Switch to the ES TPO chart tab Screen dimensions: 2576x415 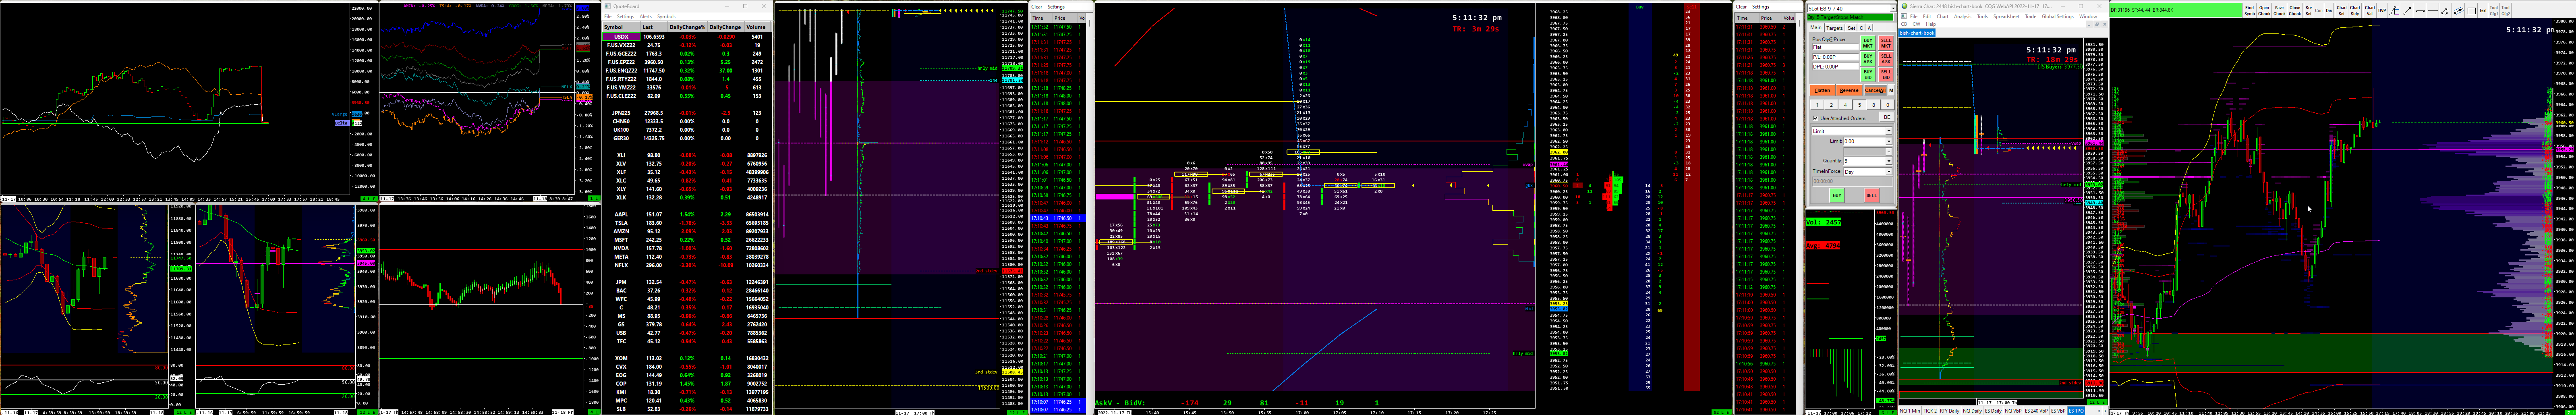(2076, 411)
